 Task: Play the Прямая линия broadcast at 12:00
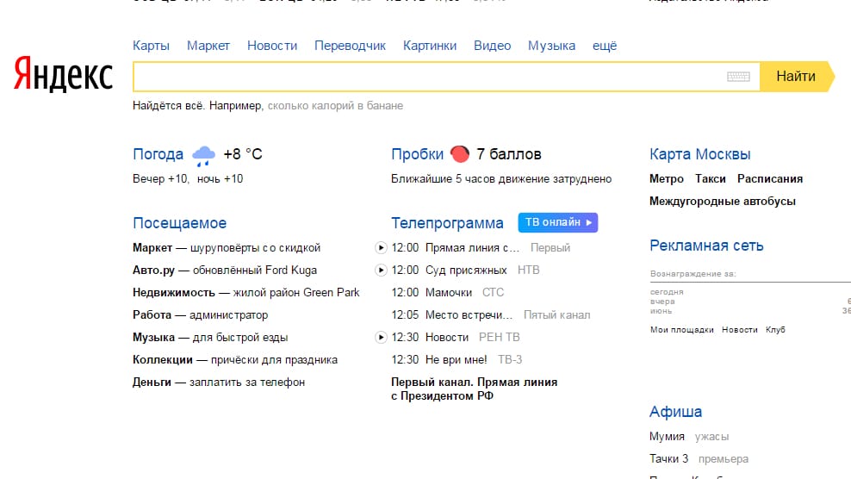coord(382,248)
